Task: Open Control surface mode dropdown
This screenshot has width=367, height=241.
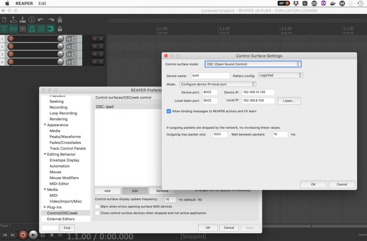Action: [253, 64]
